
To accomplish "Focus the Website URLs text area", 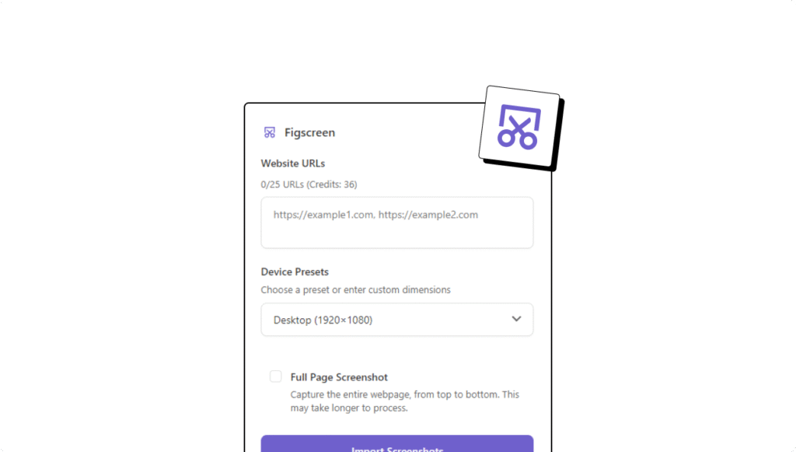I will point(397,222).
